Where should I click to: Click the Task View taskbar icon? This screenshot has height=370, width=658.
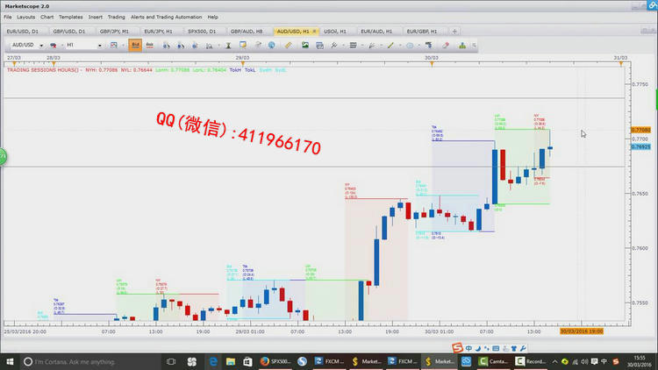point(171,361)
